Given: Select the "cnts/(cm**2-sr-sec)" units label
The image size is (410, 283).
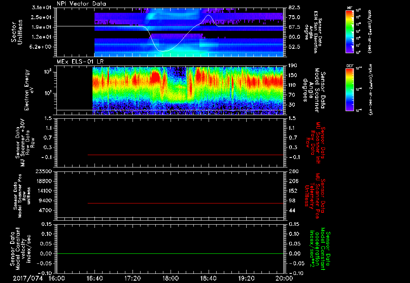Looking at the screenshot, I should click(370, 31).
